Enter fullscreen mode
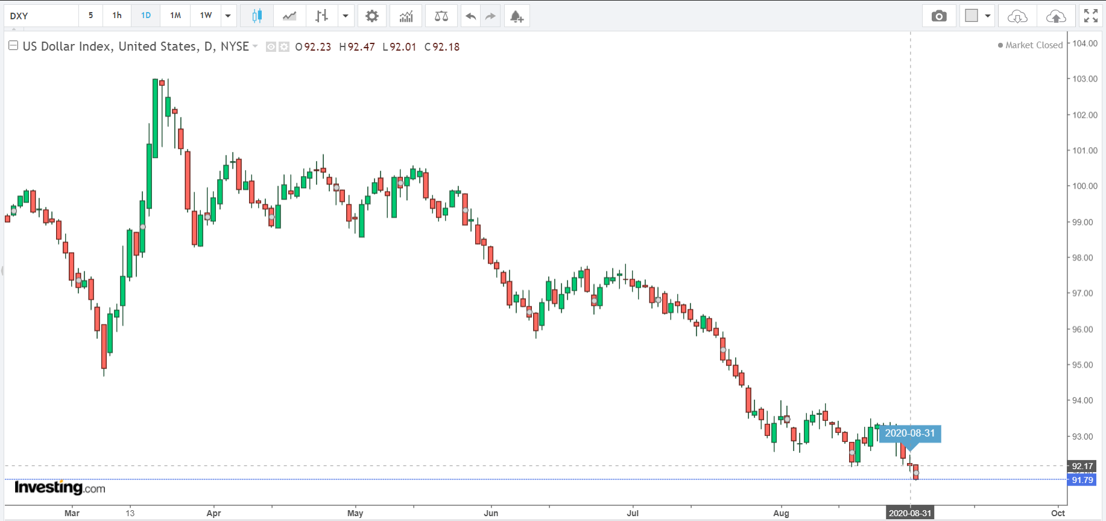 (1091, 16)
